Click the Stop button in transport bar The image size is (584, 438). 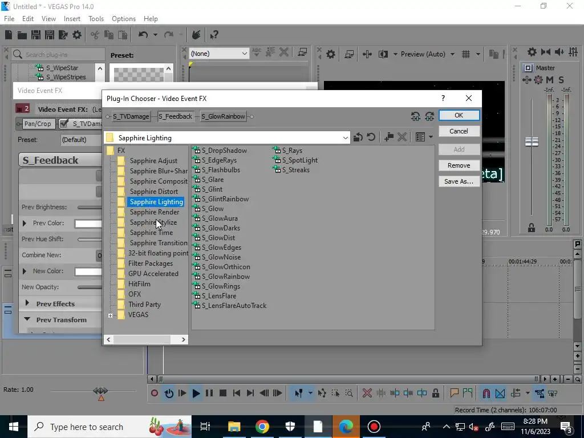[x=223, y=394]
